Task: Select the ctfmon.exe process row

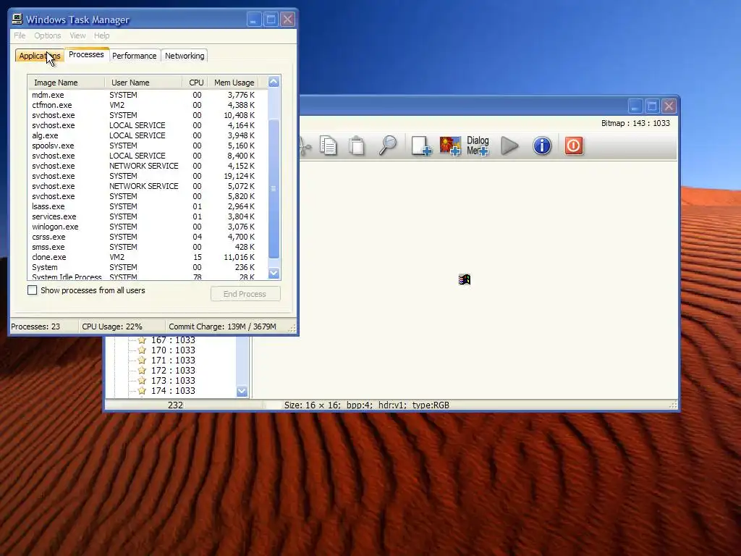Action: pos(148,105)
